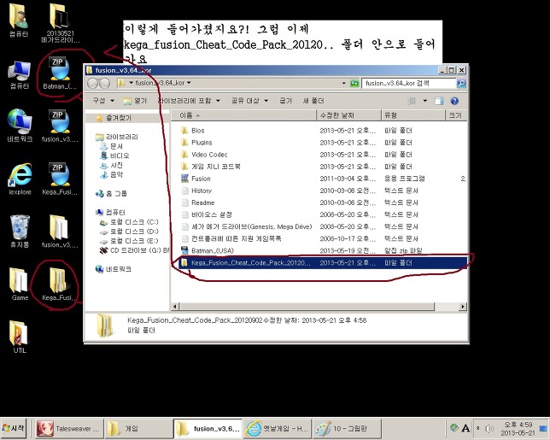Open the 네트워크 desktop icon
The height and width of the screenshot is (440, 550).
(20, 126)
